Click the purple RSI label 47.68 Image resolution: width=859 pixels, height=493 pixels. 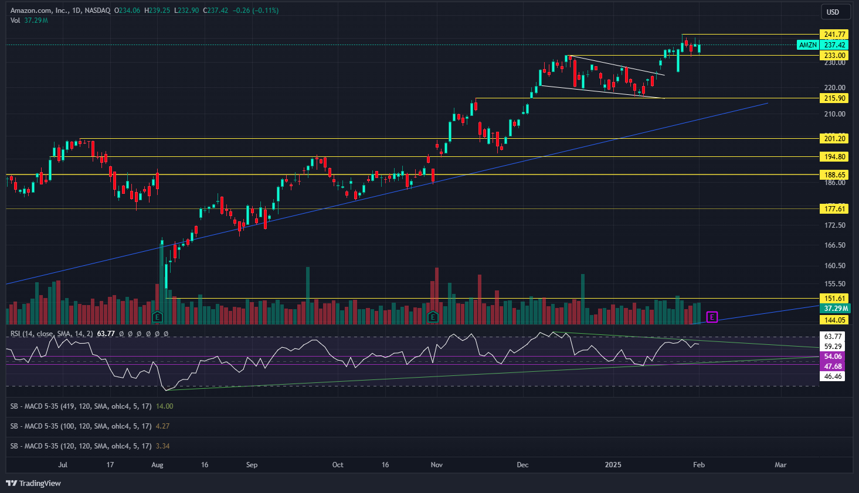[x=833, y=367]
